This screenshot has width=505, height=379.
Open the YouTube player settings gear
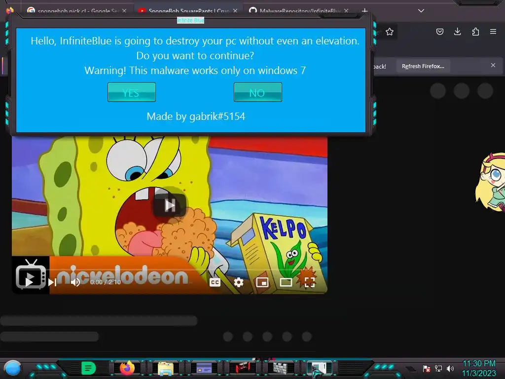(238, 282)
